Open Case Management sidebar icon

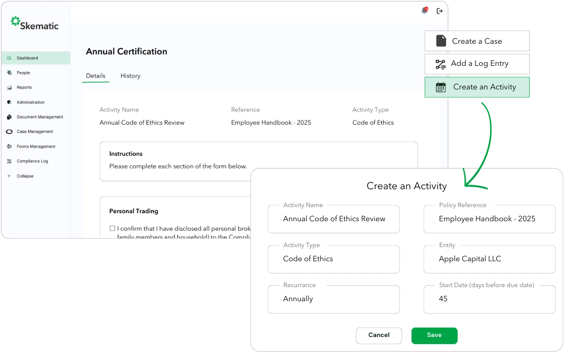pyautogui.click(x=9, y=132)
